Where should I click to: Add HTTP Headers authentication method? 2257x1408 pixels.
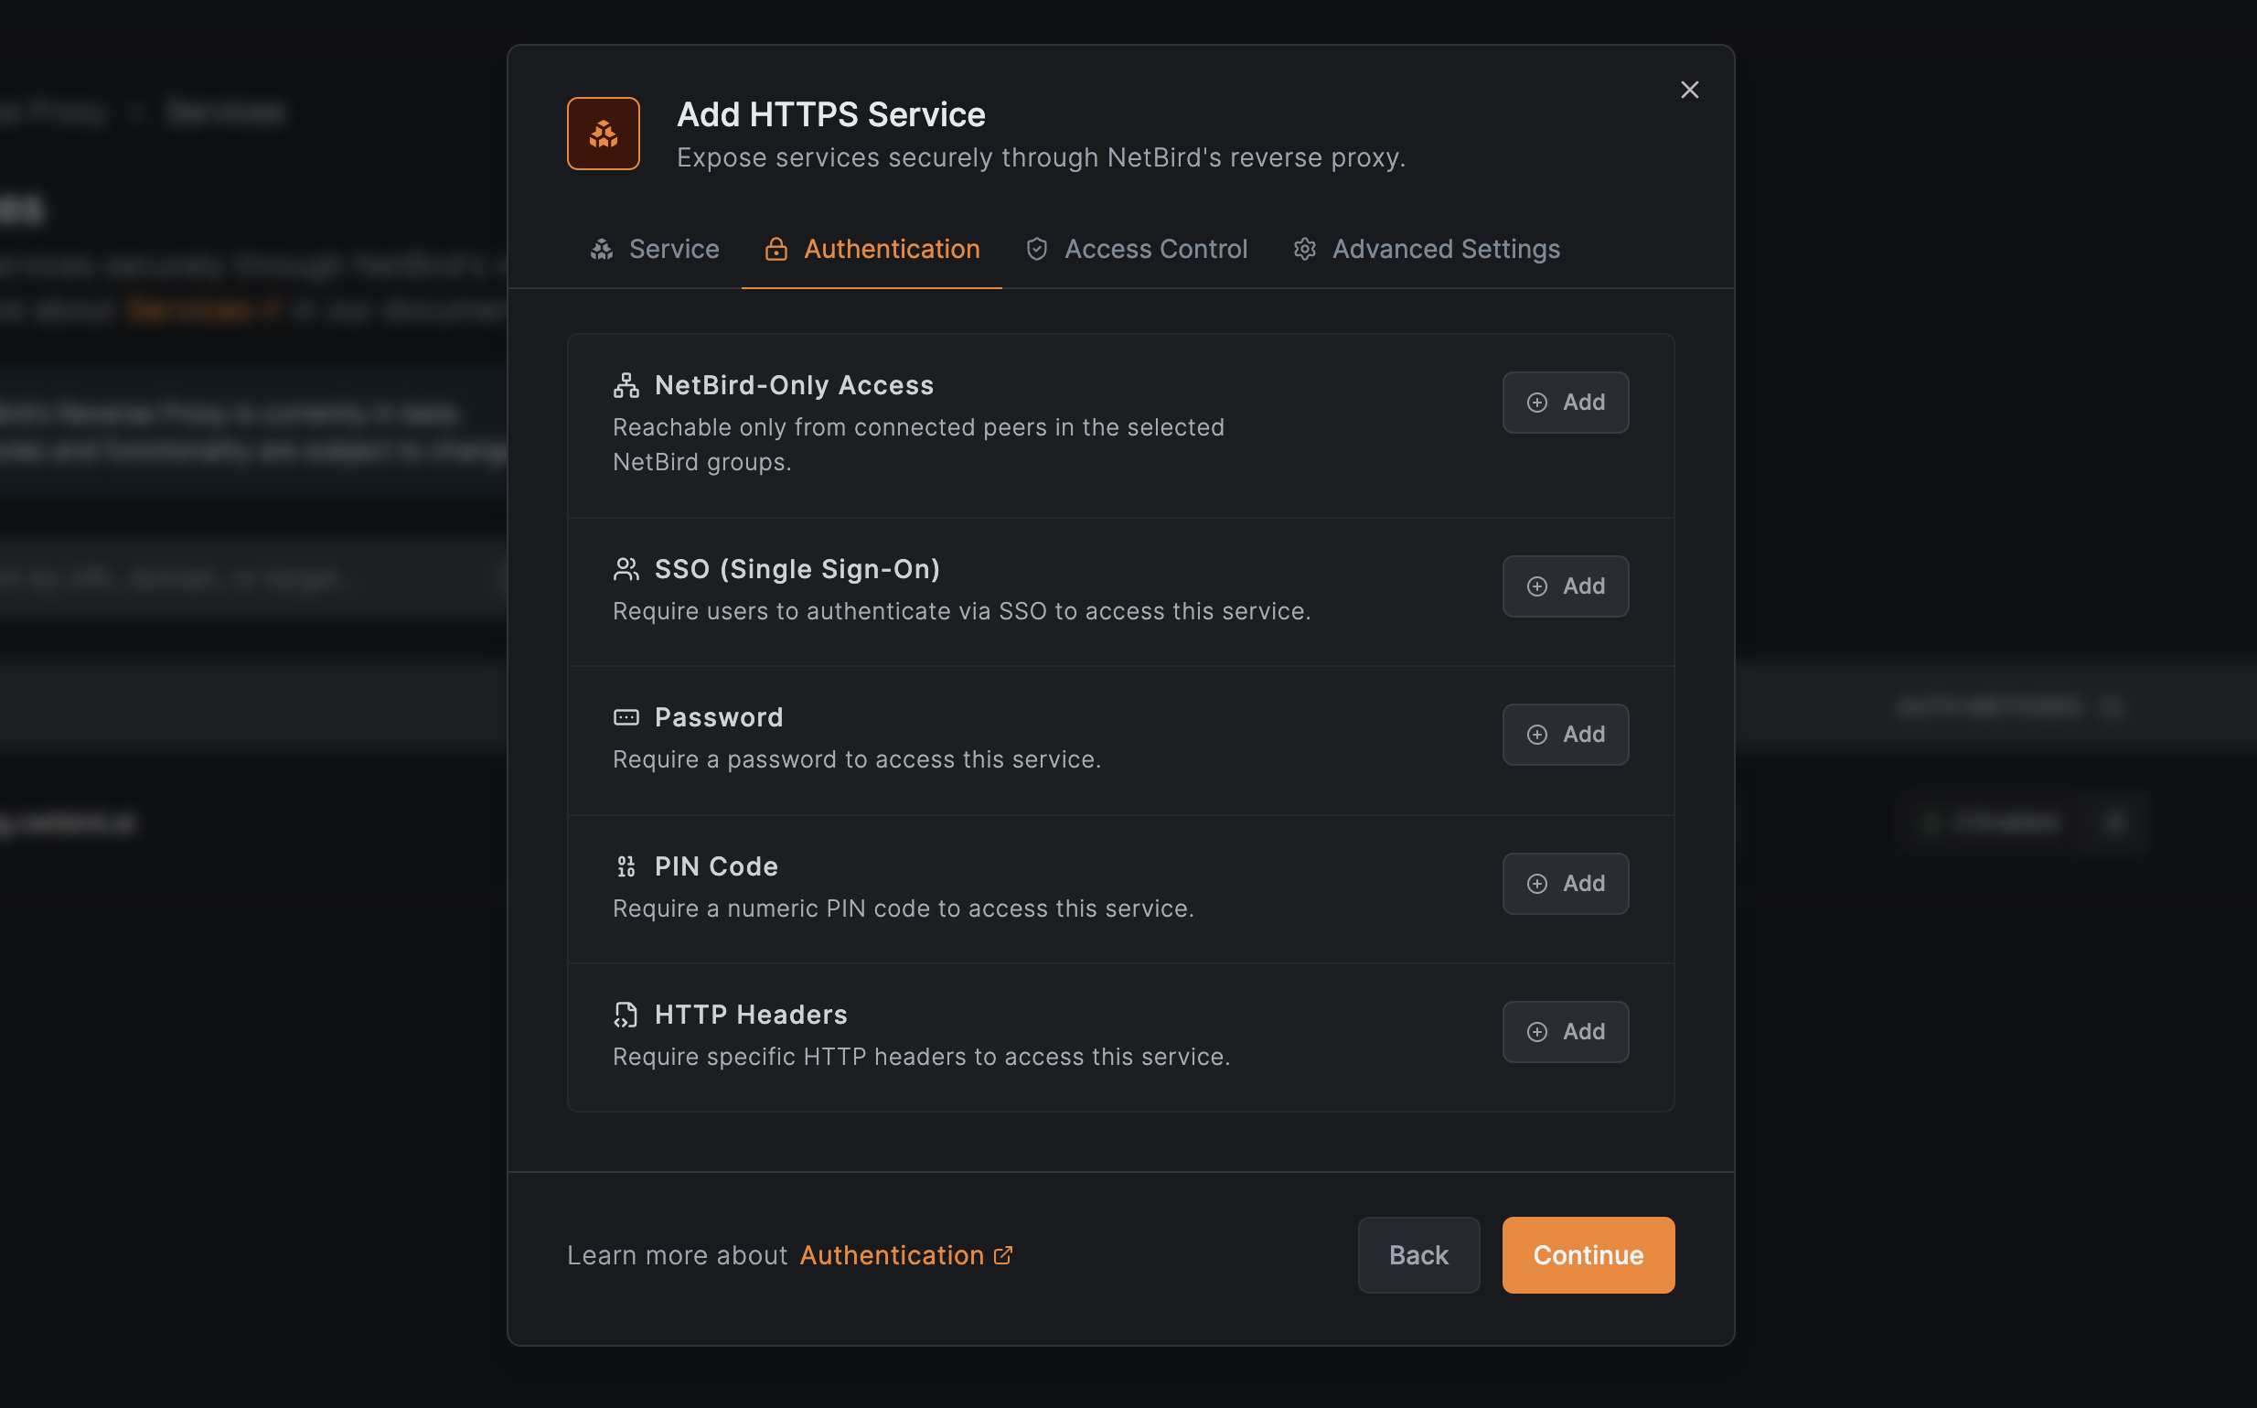click(x=1566, y=1031)
